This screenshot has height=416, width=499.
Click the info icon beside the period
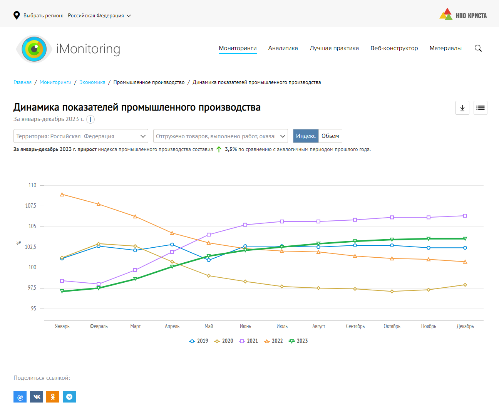[x=90, y=119]
